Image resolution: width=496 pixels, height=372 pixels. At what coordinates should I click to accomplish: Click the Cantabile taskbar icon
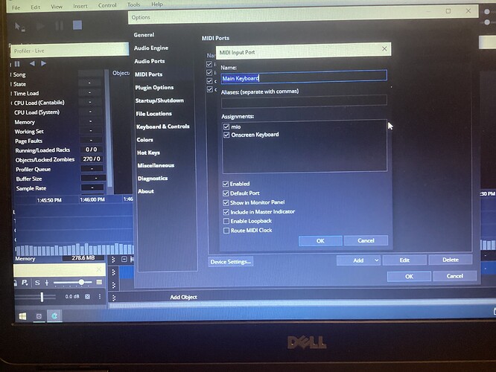pyautogui.click(x=54, y=315)
